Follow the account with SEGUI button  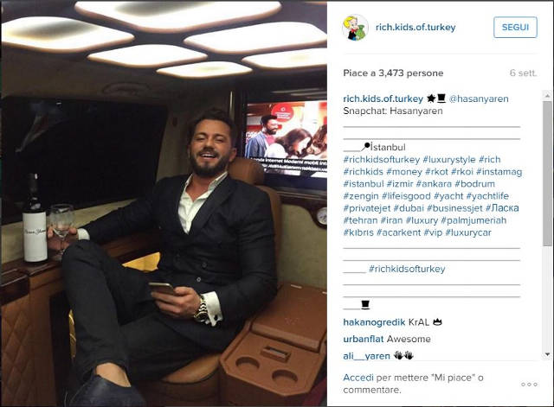(x=515, y=27)
